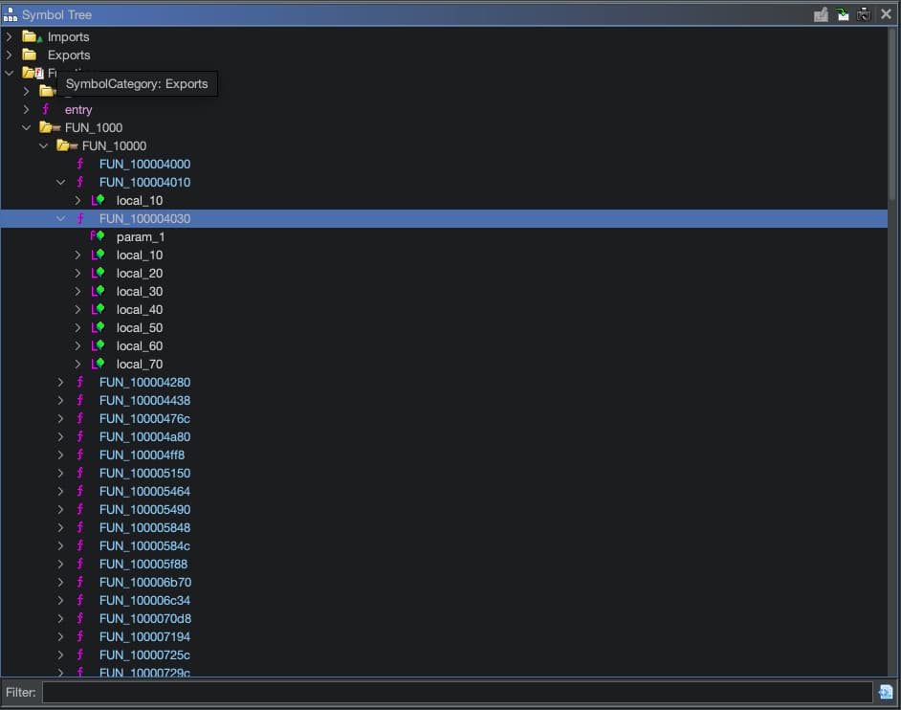Image resolution: width=901 pixels, height=710 pixels.
Task: Toggle navigation on incoming location icon
Action: (843, 14)
